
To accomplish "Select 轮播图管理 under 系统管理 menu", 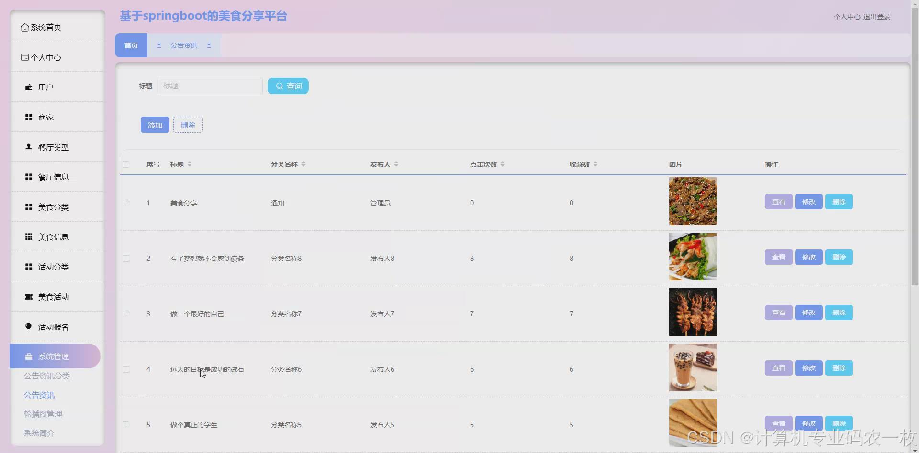I will [43, 414].
